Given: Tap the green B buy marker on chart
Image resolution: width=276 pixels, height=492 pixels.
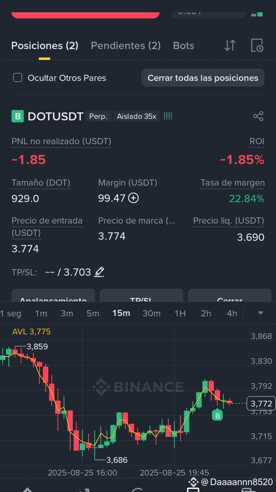Looking at the screenshot, I should tap(217, 415).
